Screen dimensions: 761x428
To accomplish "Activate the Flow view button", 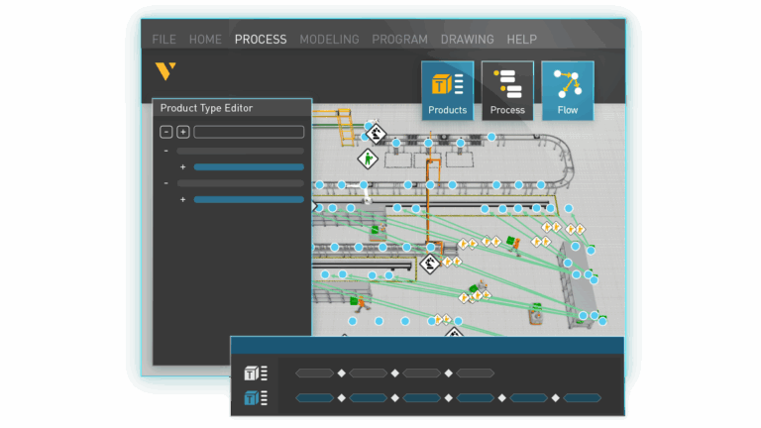I will point(568,90).
